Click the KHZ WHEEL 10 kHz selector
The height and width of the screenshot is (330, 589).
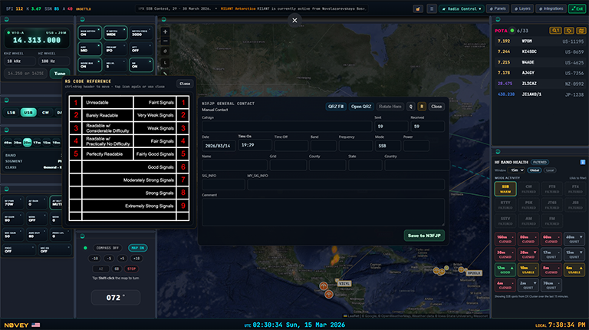coord(19,61)
